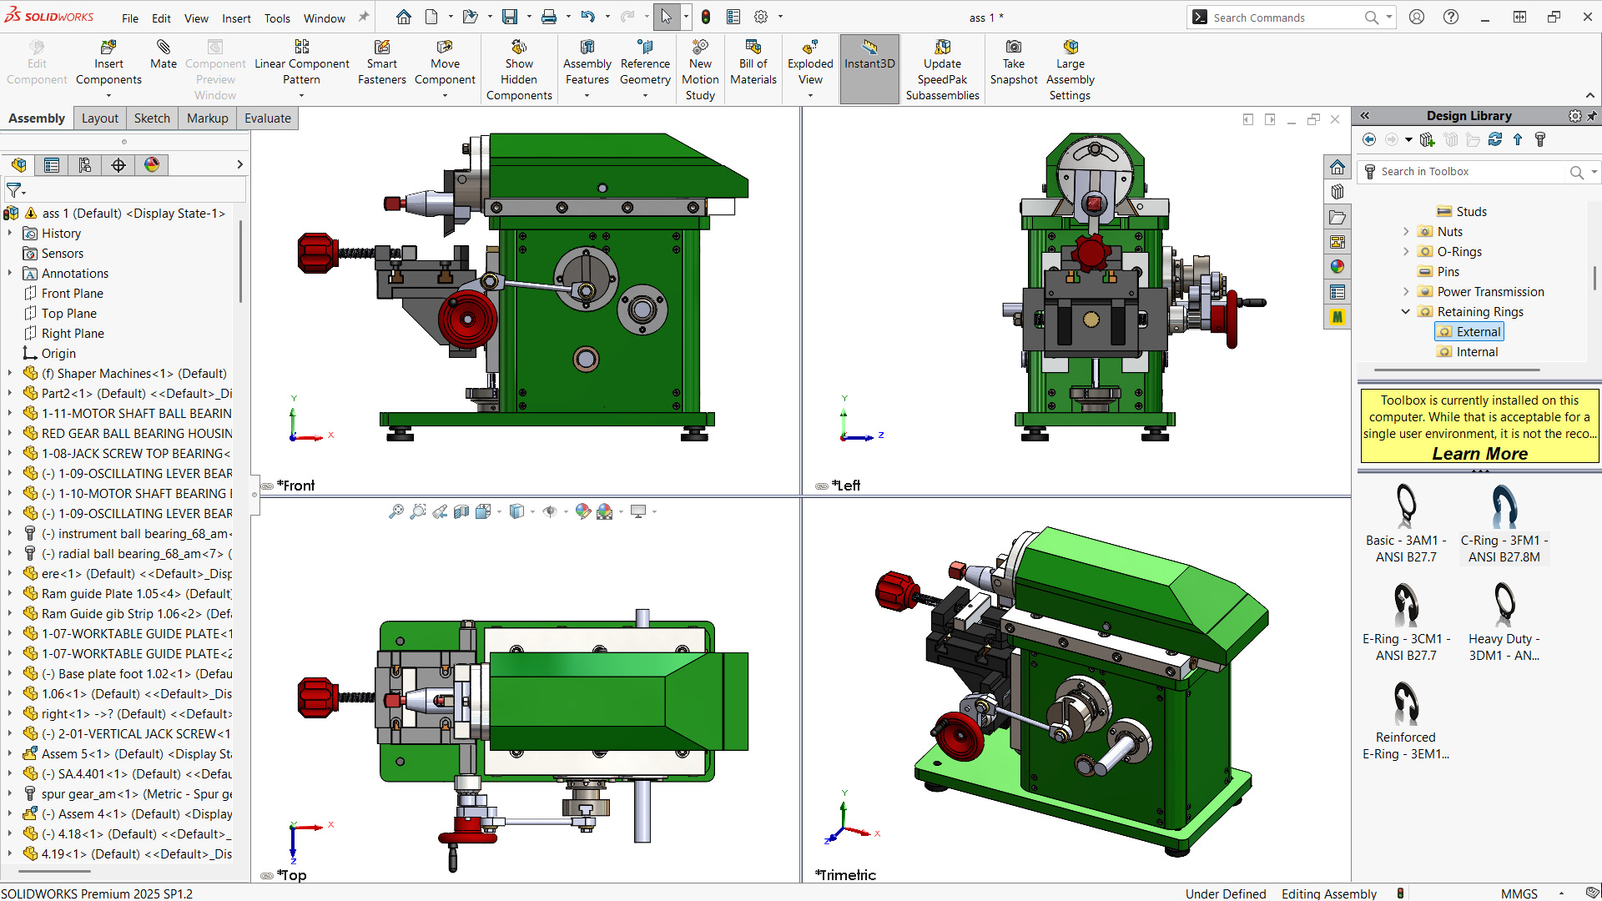This screenshot has width=1602, height=901.
Task: Select the C-Ring 3FM1 thumbnail
Action: point(1504,524)
